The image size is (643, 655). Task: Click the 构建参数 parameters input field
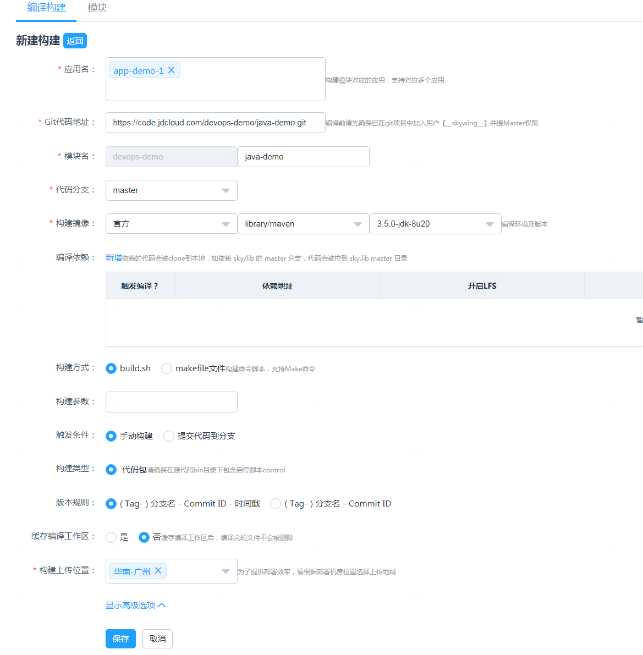tap(171, 402)
